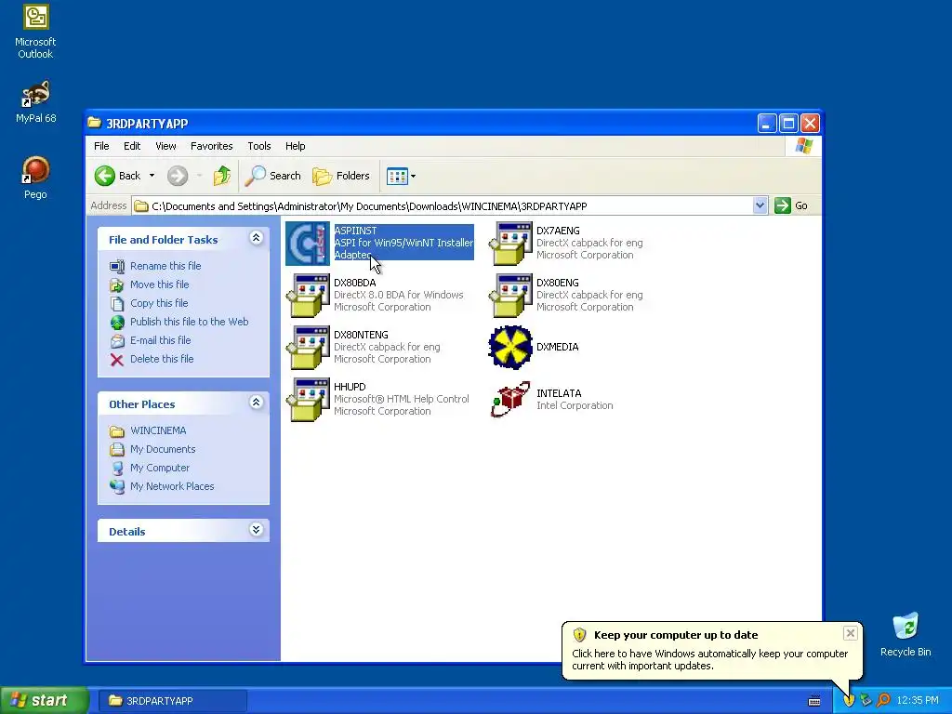Select the DX7AENG package icon
This screenshot has width=952, height=714.
[510, 244]
